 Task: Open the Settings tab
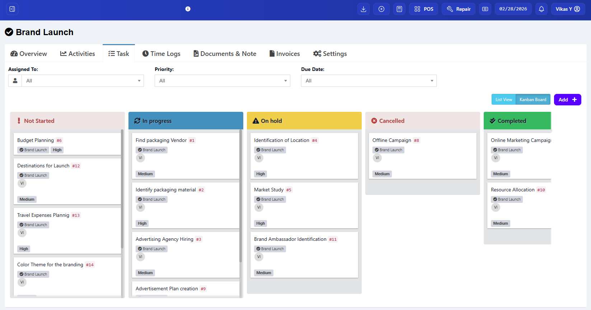point(330,53)
